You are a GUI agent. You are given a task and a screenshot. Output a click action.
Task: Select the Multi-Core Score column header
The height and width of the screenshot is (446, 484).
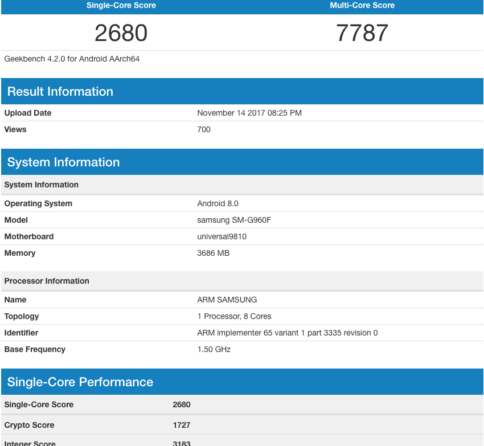tap(362, 6)
